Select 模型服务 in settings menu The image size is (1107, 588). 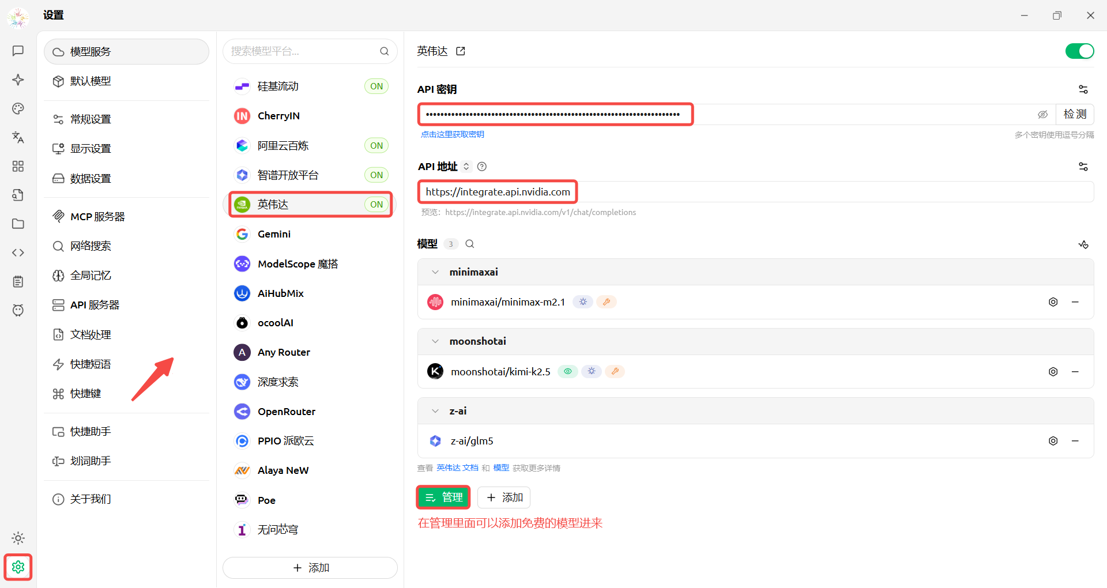(x=126, y=52)
